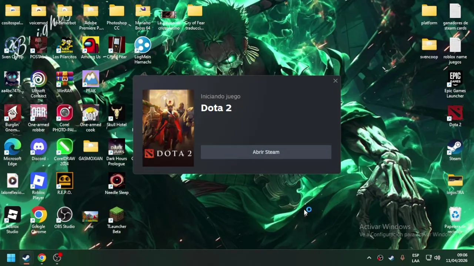
Task: Select the Dark Hours Prologue shortcut
Action: point(117,153)
